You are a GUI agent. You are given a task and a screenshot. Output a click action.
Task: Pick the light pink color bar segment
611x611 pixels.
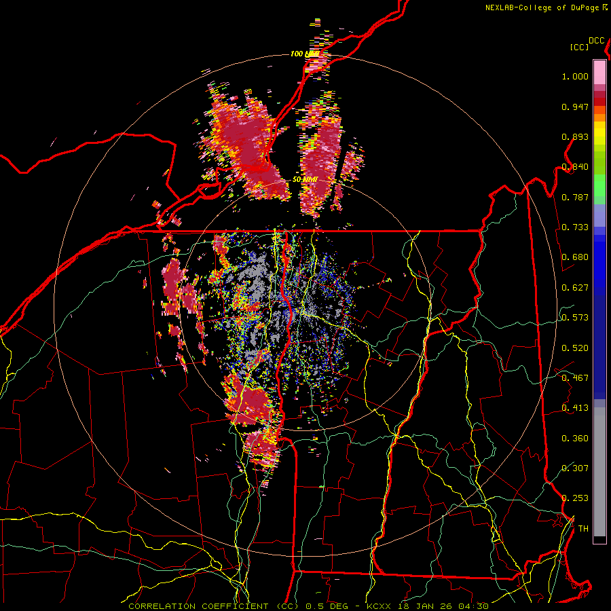[599, 72]
